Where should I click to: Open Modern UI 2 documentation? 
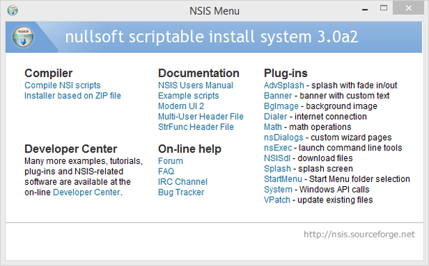coord(181,106)
